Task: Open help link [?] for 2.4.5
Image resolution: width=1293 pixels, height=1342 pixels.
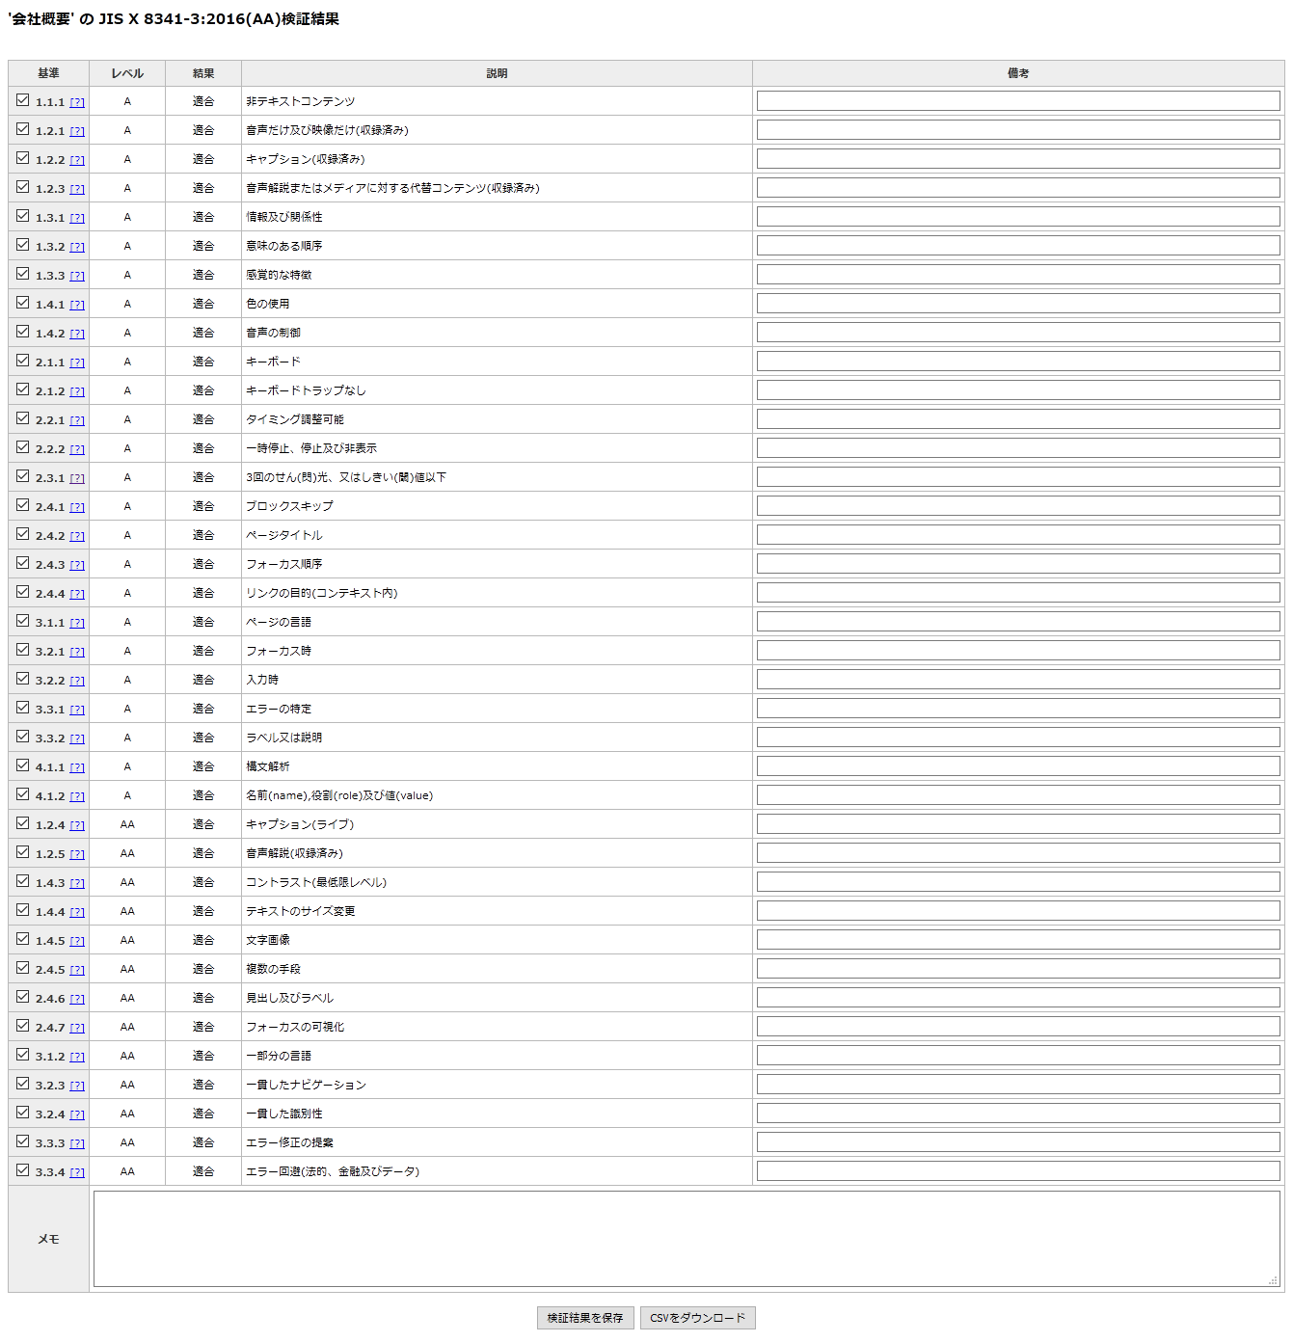Action: coord(77,970)
